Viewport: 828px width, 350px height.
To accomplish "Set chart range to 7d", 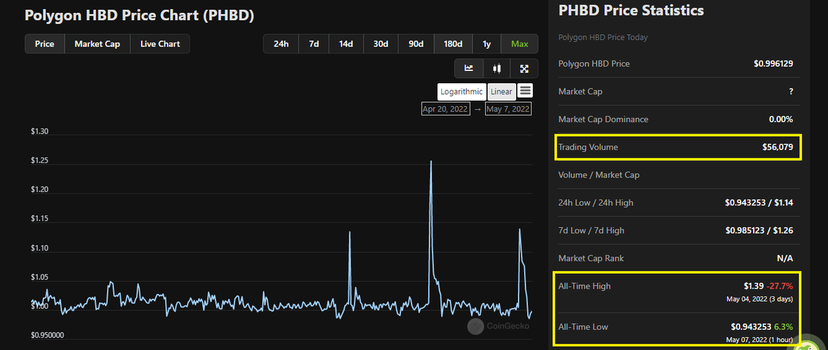I will point(314,44).
